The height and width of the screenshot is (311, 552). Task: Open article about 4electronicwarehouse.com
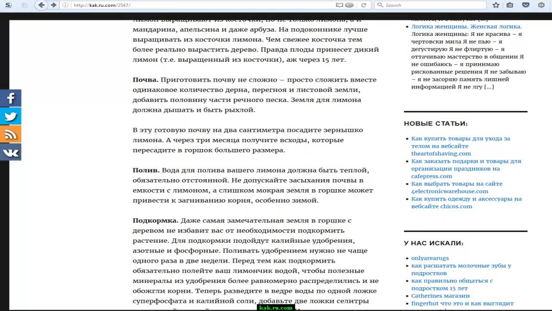pos(457,187)
